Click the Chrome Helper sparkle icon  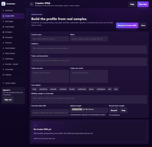coord(3,83)
